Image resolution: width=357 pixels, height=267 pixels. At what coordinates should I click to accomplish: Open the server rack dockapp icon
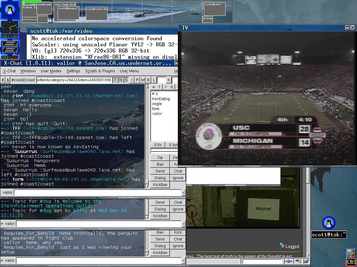10,47
